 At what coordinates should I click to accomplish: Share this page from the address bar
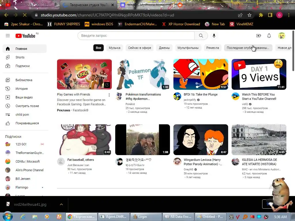coord(240,15)
